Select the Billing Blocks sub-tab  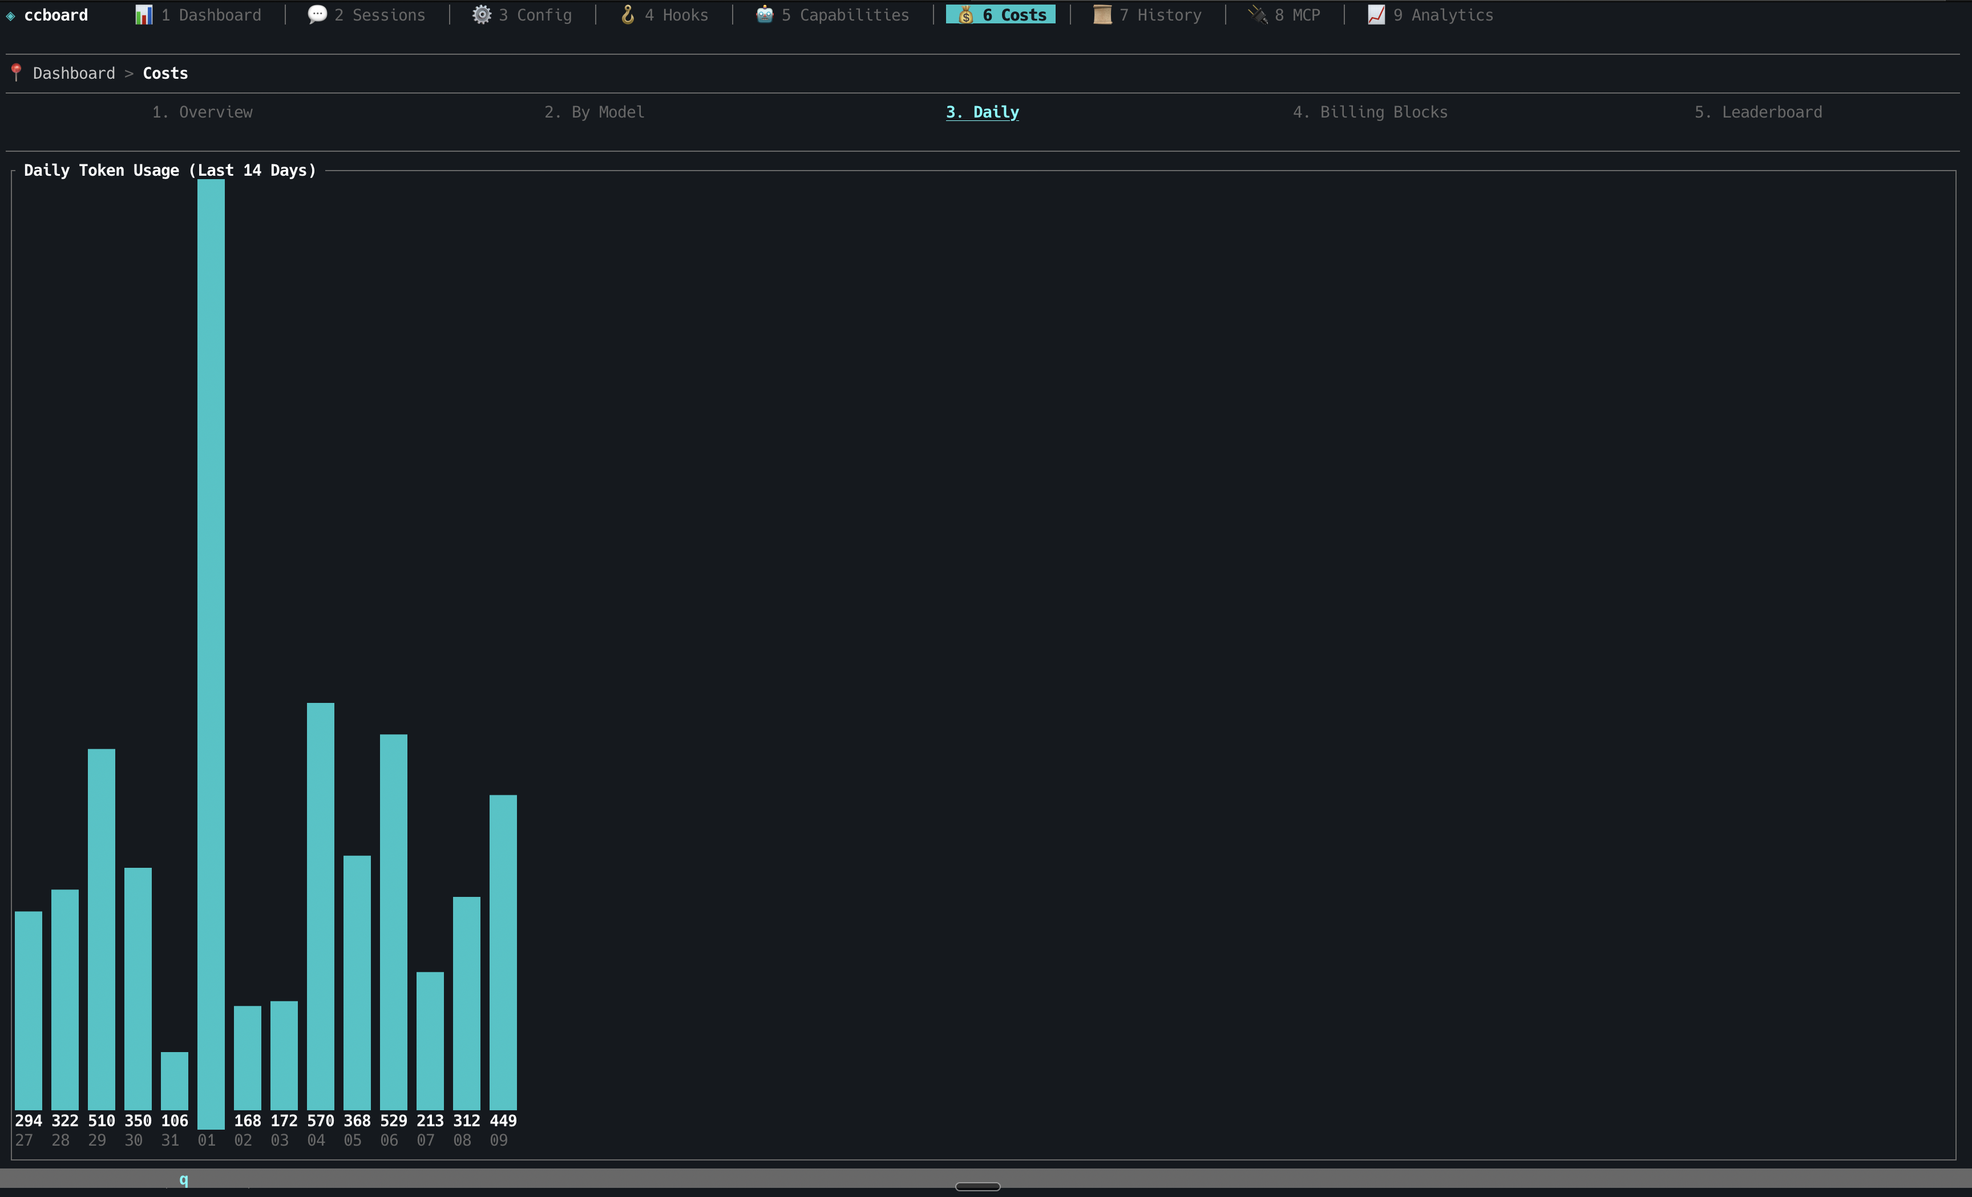(x=1369, y=112)
